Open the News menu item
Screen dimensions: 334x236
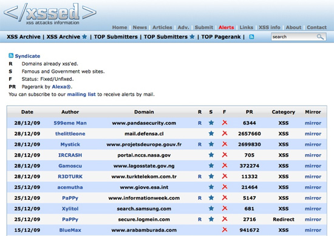click(x=140, y=27)
